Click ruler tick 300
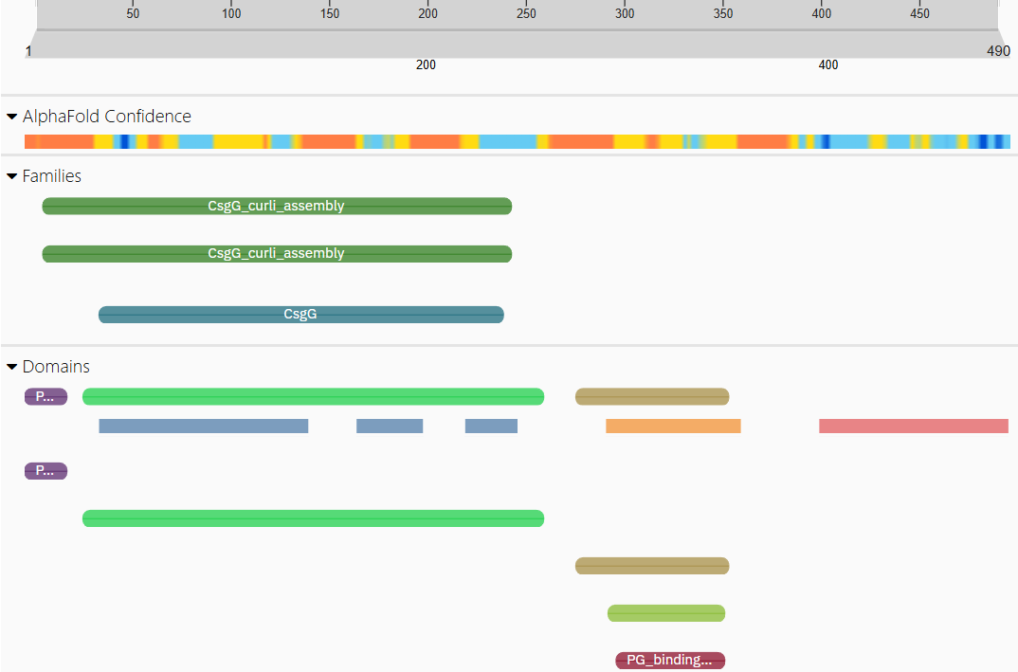 pos(625,13)
